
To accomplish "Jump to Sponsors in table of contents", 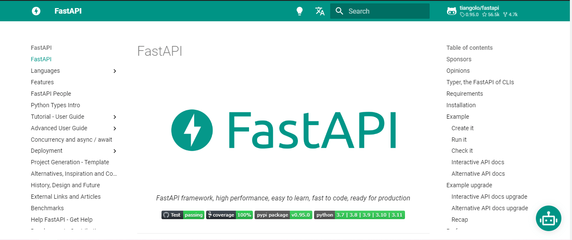I will tap(459, 59).
